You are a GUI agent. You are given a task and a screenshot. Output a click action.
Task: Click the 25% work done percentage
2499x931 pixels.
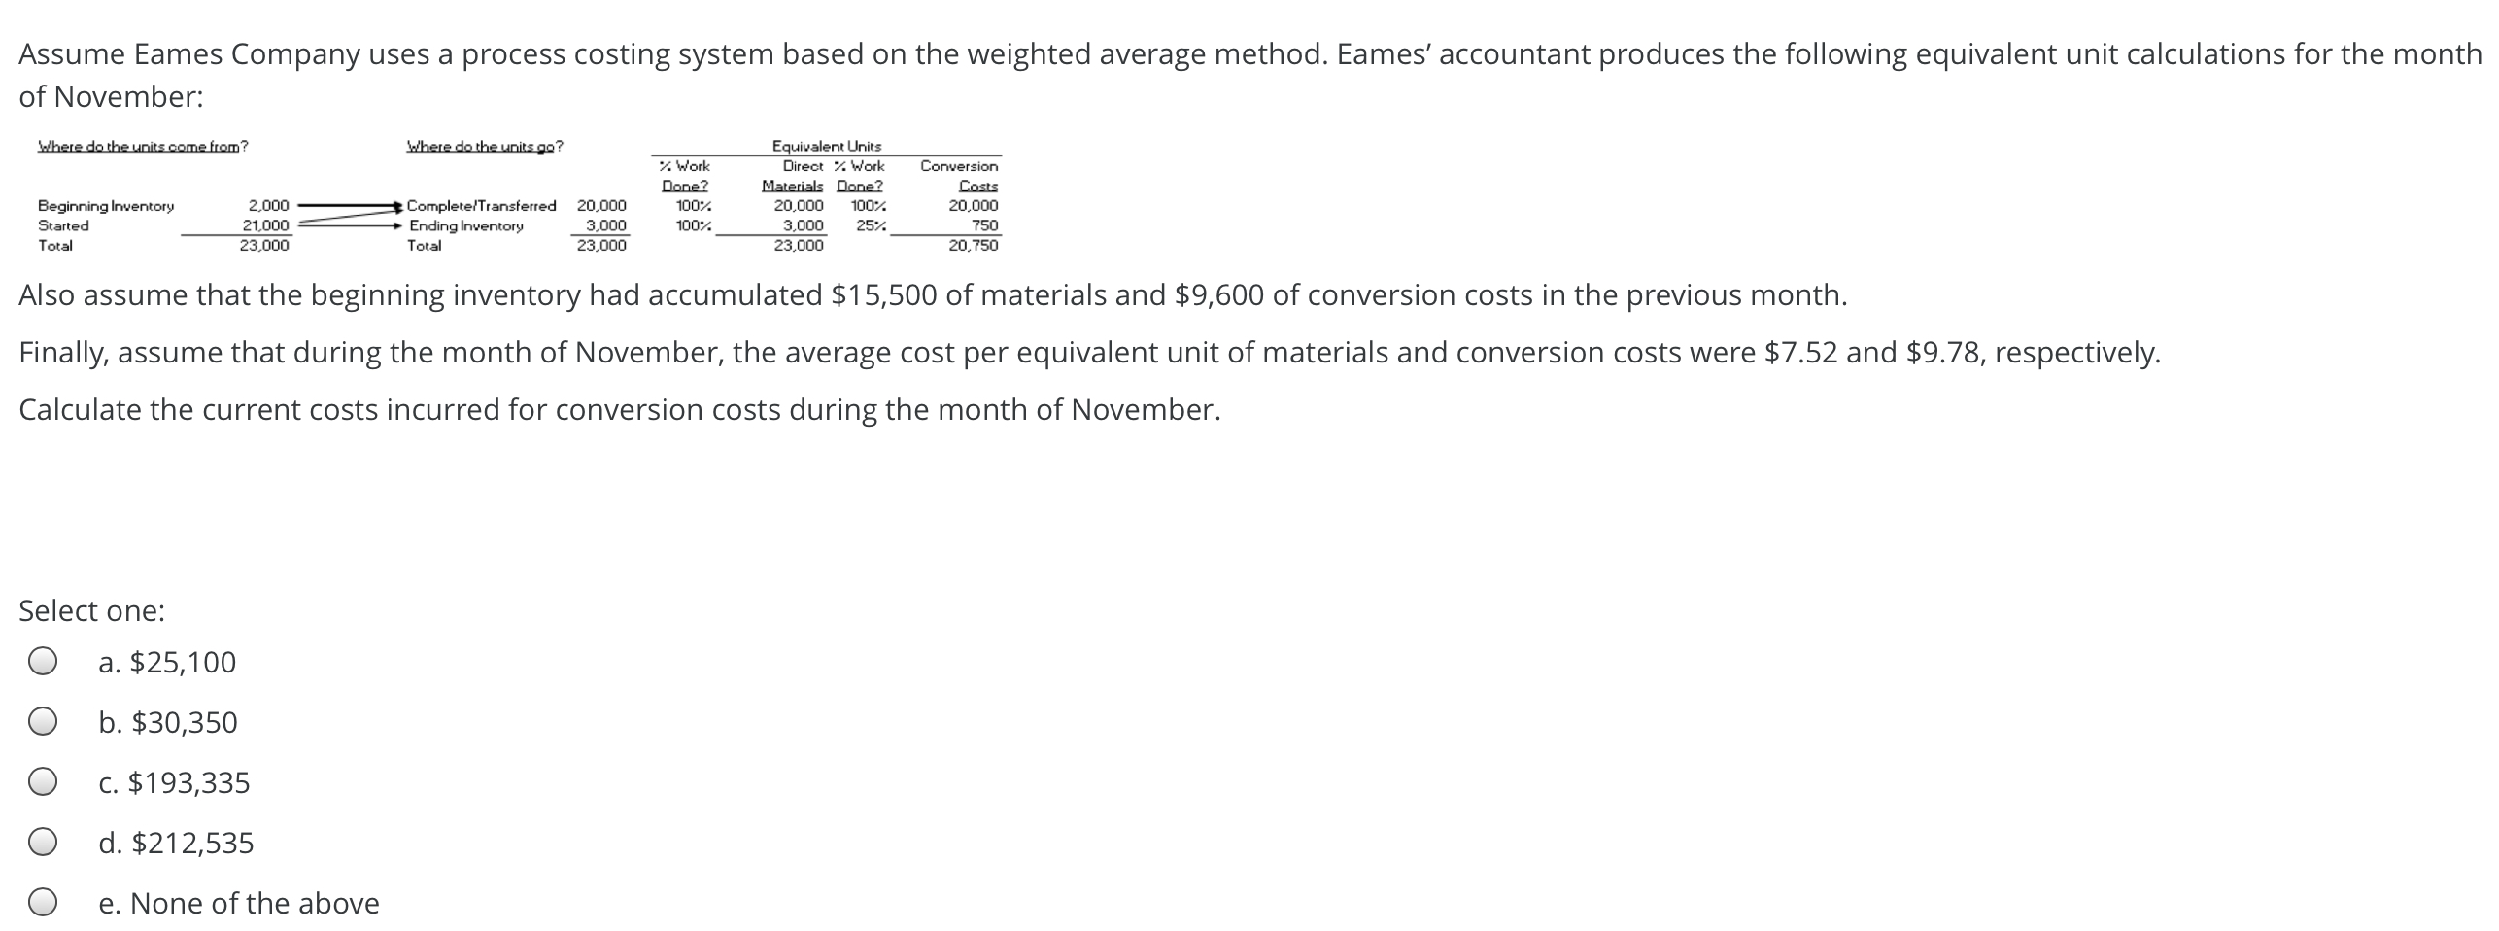pos(870,226)
